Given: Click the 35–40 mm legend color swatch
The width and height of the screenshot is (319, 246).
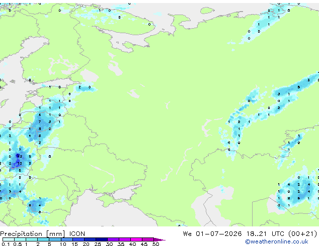Looking at the screenshot, I should 124,239.
